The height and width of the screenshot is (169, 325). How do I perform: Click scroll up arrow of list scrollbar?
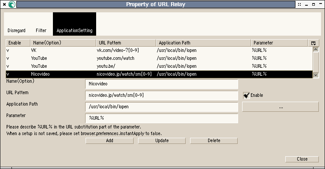315,49
